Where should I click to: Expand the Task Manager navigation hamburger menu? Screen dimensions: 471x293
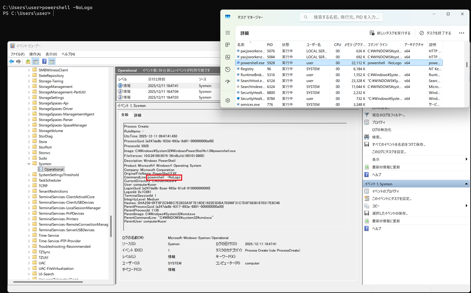click(x=227, y=32)
